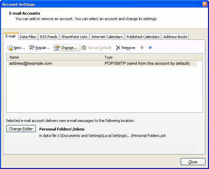Move account up with the up arrow
209x169 pixels.
(142, 48)
